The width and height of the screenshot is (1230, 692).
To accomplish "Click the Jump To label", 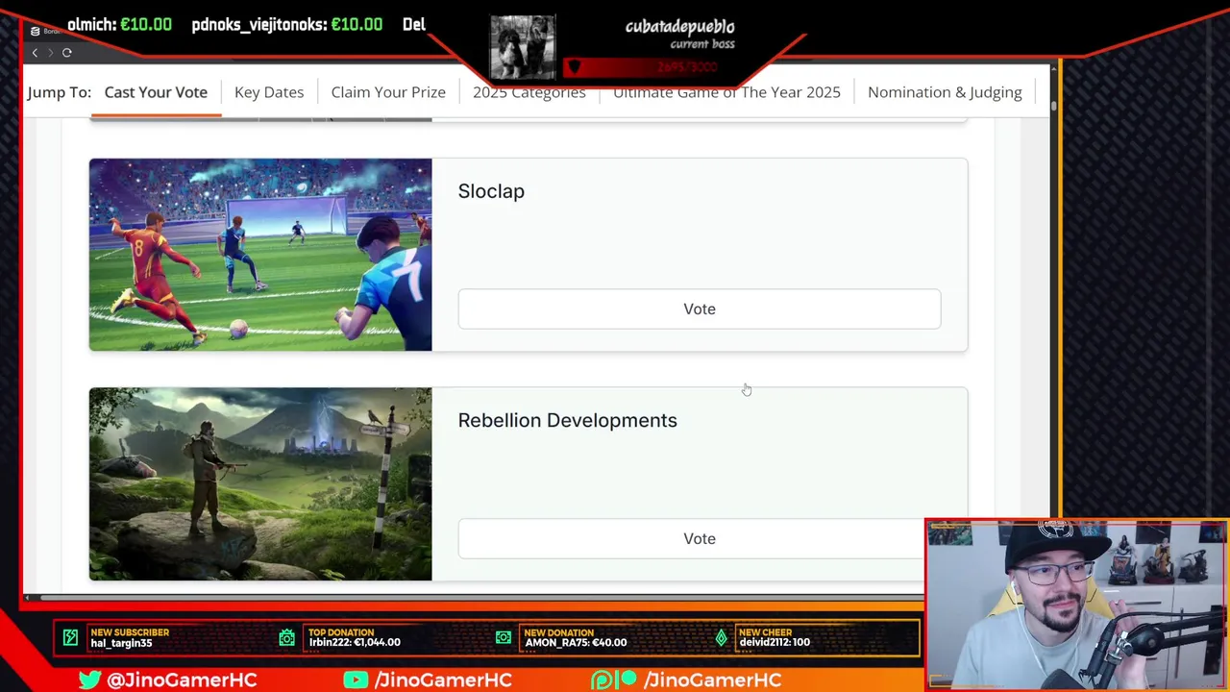I will (x=60, y=92).
